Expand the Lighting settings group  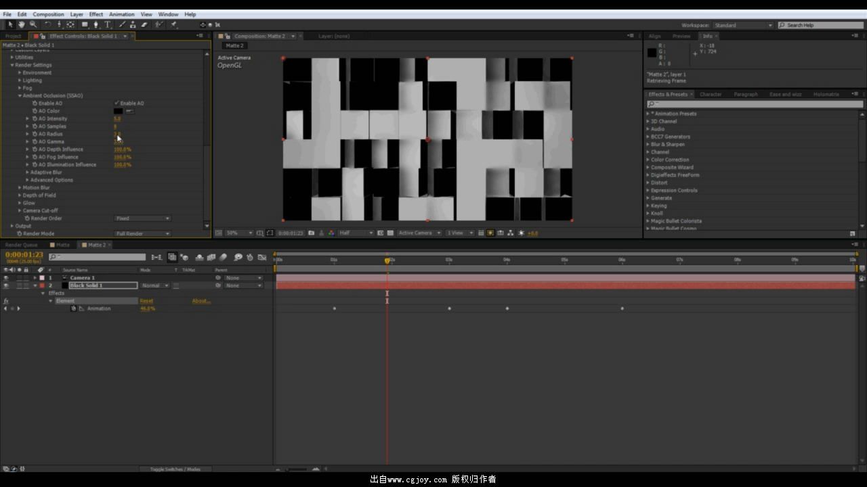[20, 80]
